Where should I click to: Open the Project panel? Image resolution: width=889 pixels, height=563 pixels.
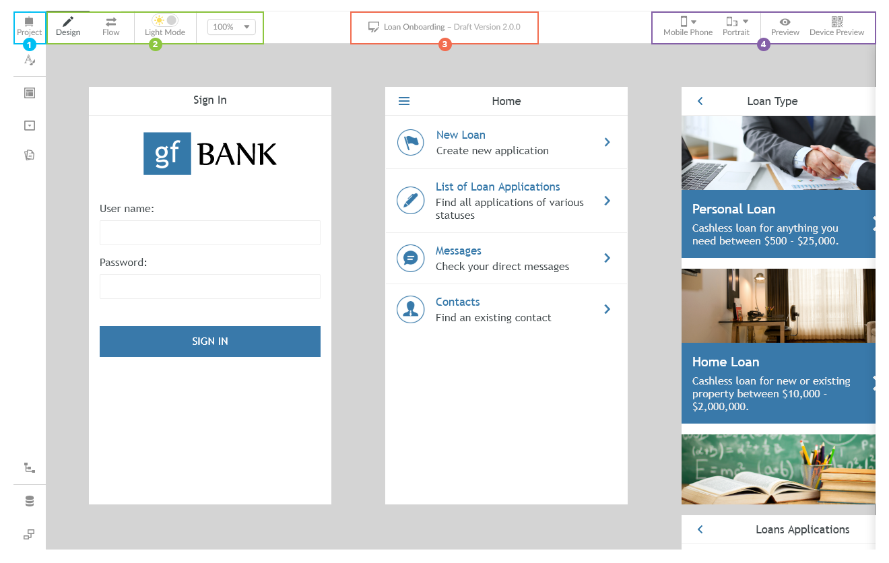coord(29,27)
